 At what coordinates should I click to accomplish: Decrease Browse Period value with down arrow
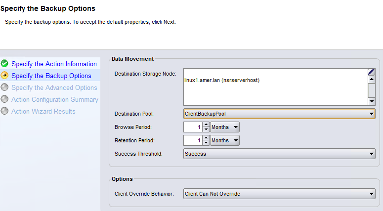[206, 130]
